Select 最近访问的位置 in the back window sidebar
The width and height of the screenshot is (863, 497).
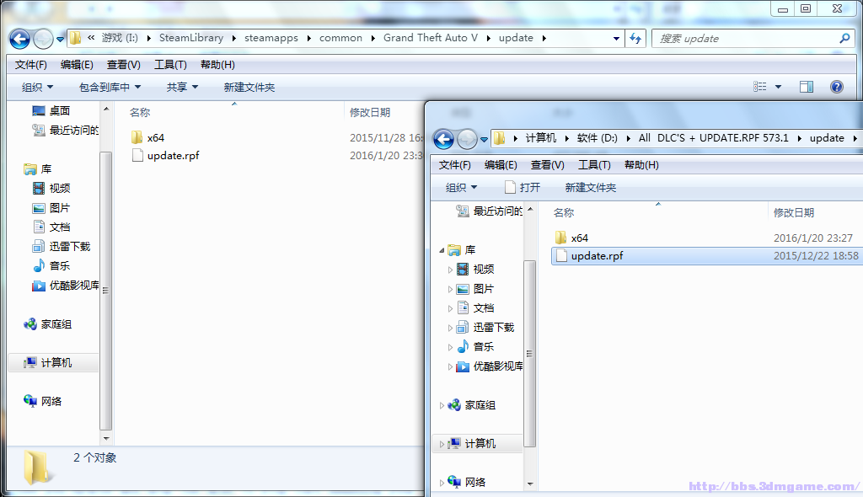pyautogui.click(x=65, y=130)
